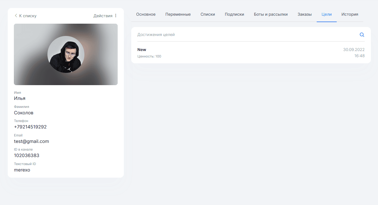Open the New goal entry

point(142,50)
